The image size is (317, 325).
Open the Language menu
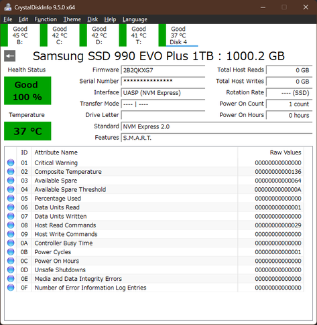pos(135,19)
